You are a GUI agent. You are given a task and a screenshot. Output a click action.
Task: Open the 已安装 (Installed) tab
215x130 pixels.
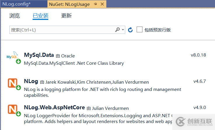(x=40, y=16)
